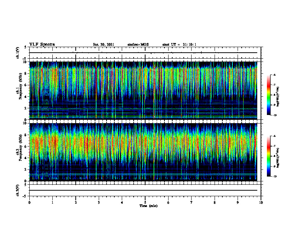This screenshot has width=294, height=227.
Task: Click the ch.1 colorbar log(PSD) unit label
Action: click(278, 96)
